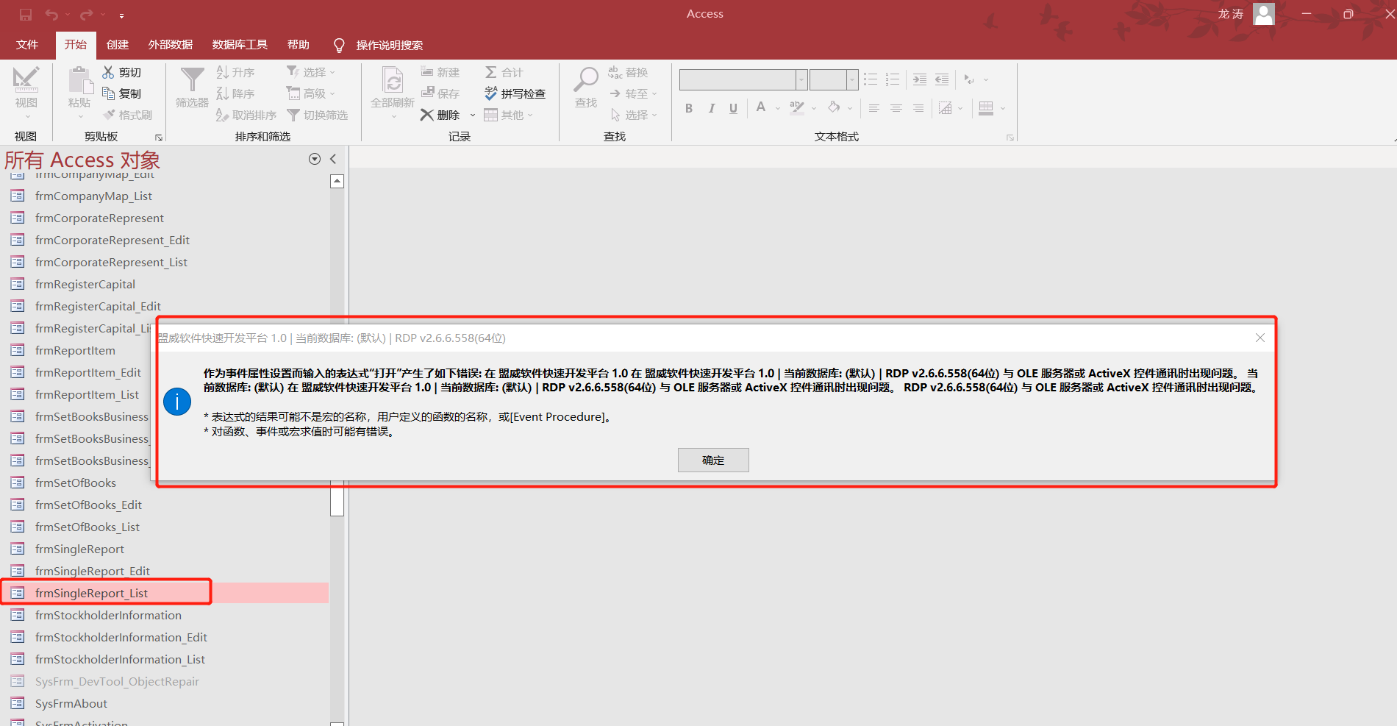Switch to the 创建 Create tab

pyautogui.click(x=118, y=45)
